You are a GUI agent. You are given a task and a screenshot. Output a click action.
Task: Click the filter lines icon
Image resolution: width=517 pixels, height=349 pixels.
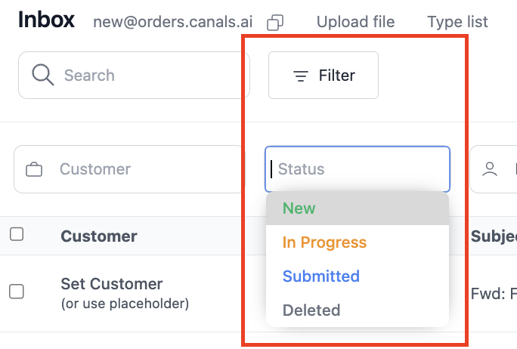coord(301,76)
